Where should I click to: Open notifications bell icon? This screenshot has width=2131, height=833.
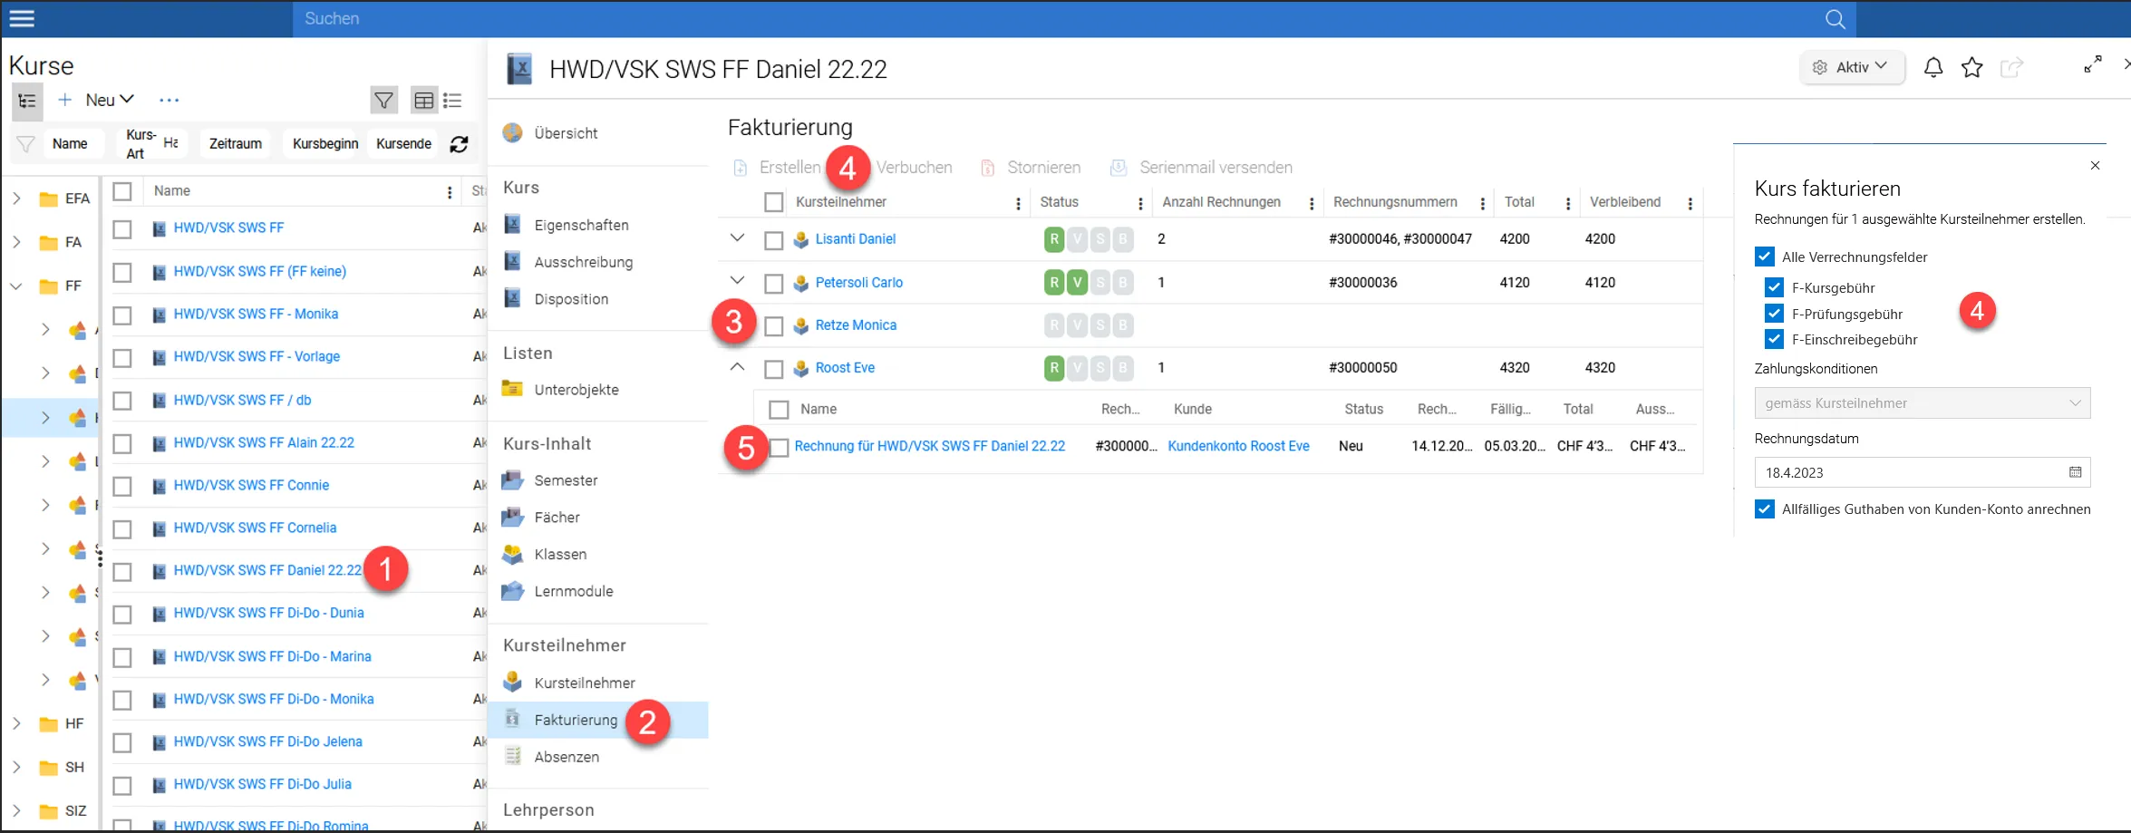tap(1932, 67)
